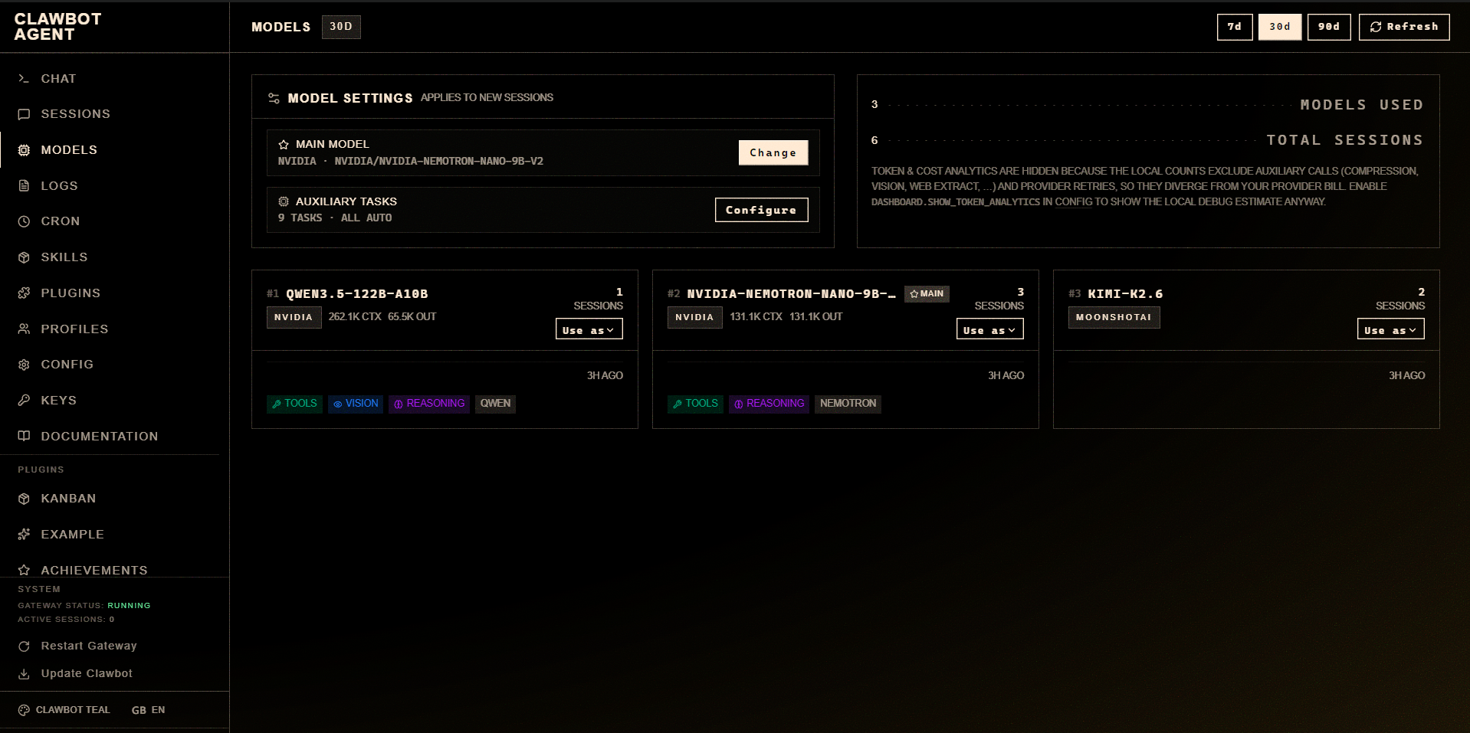The width and height of the screenshot is (1470, 733).
Task: Click the wrench icon on Qwen's Tools tag
Action: (x=277, y=404)
